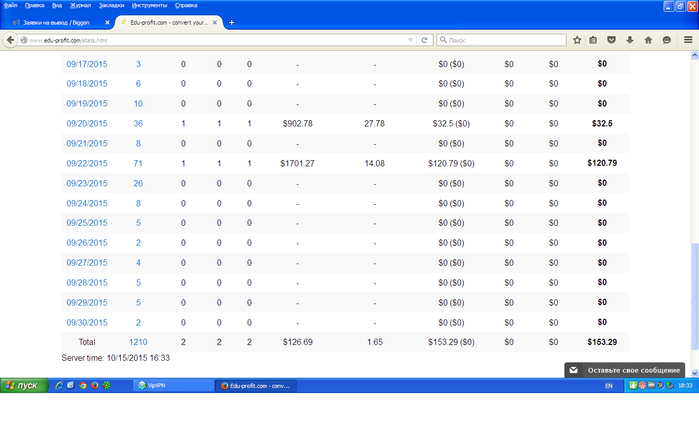Image resolution: width=699 pixels, height=434 pixels.
Task: Click the Поиск search field
Action: 501,40
